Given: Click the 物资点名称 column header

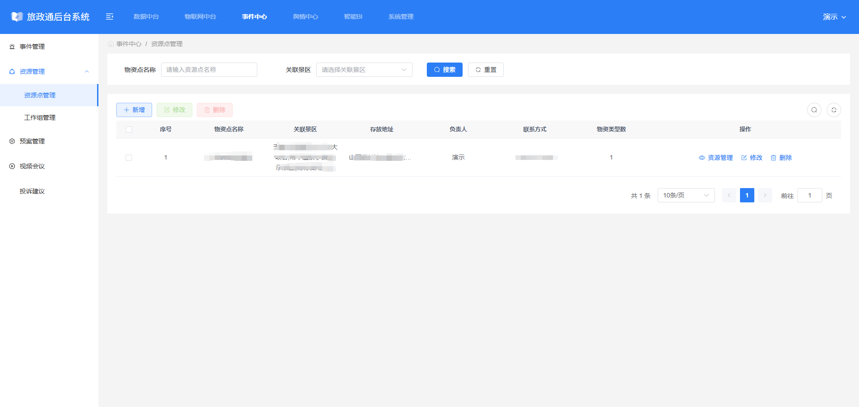Looking at the screenshot, I should click(229, 130).
